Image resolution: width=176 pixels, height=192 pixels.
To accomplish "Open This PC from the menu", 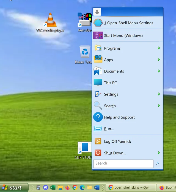I will 127,83.
